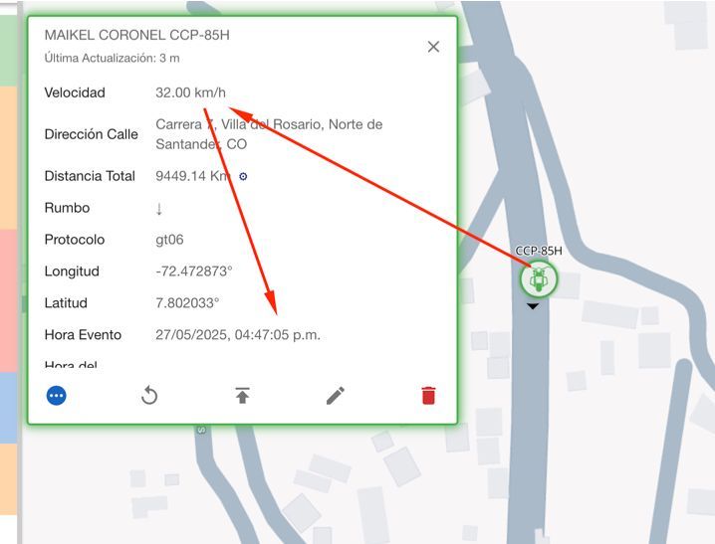Viewport: 715px width, 544px height.
Task: Click the protocol value gt06
Action: [x=169, y=240]
